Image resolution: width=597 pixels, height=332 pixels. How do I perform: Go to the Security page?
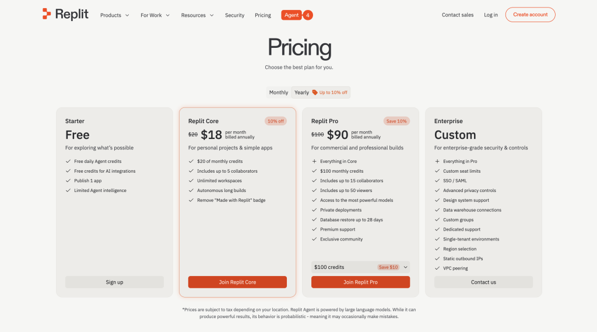[234, 15]
